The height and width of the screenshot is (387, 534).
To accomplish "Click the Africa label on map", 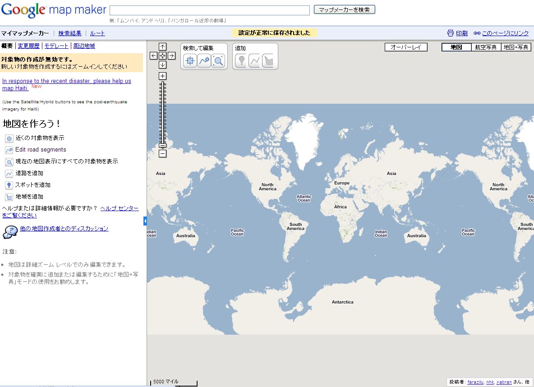I will [340, 207].
